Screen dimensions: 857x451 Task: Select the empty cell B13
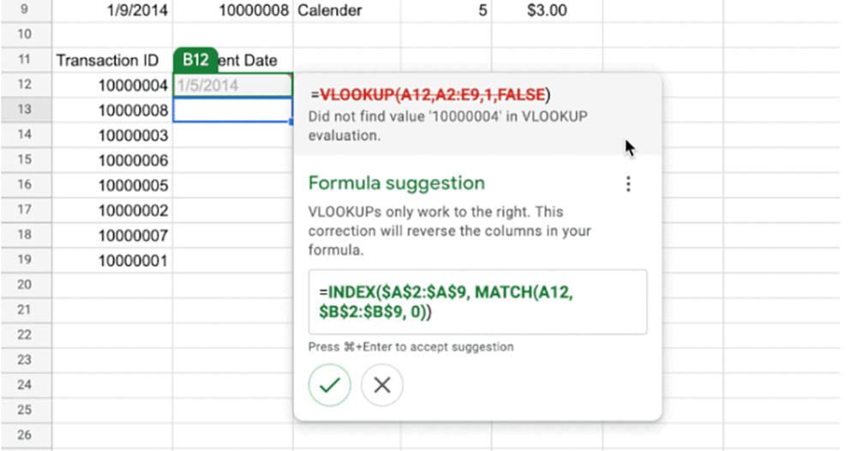pos(233,110)
